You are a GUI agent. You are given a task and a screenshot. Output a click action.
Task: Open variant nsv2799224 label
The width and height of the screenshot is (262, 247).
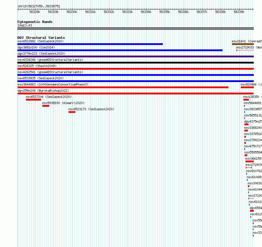[x=253, y=140]
